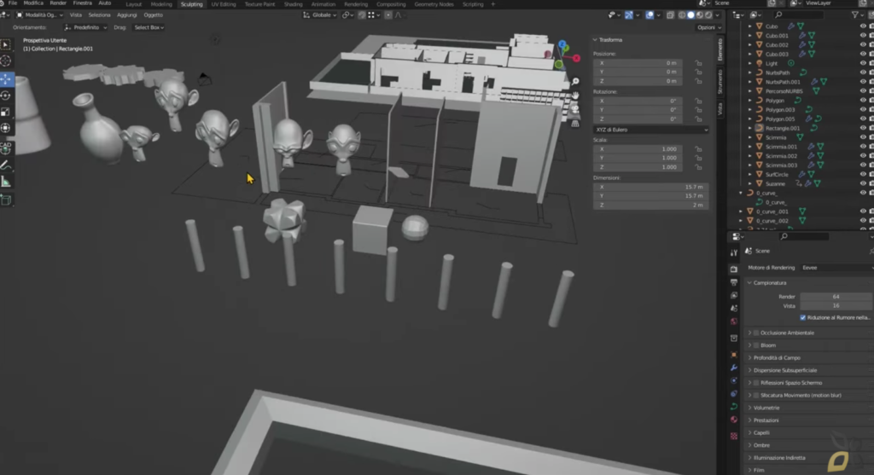
Task: Open the World properties globe icon
Action: [733, 321]
